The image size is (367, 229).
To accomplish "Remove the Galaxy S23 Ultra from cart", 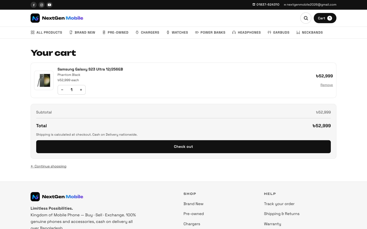I will (326, 85).
